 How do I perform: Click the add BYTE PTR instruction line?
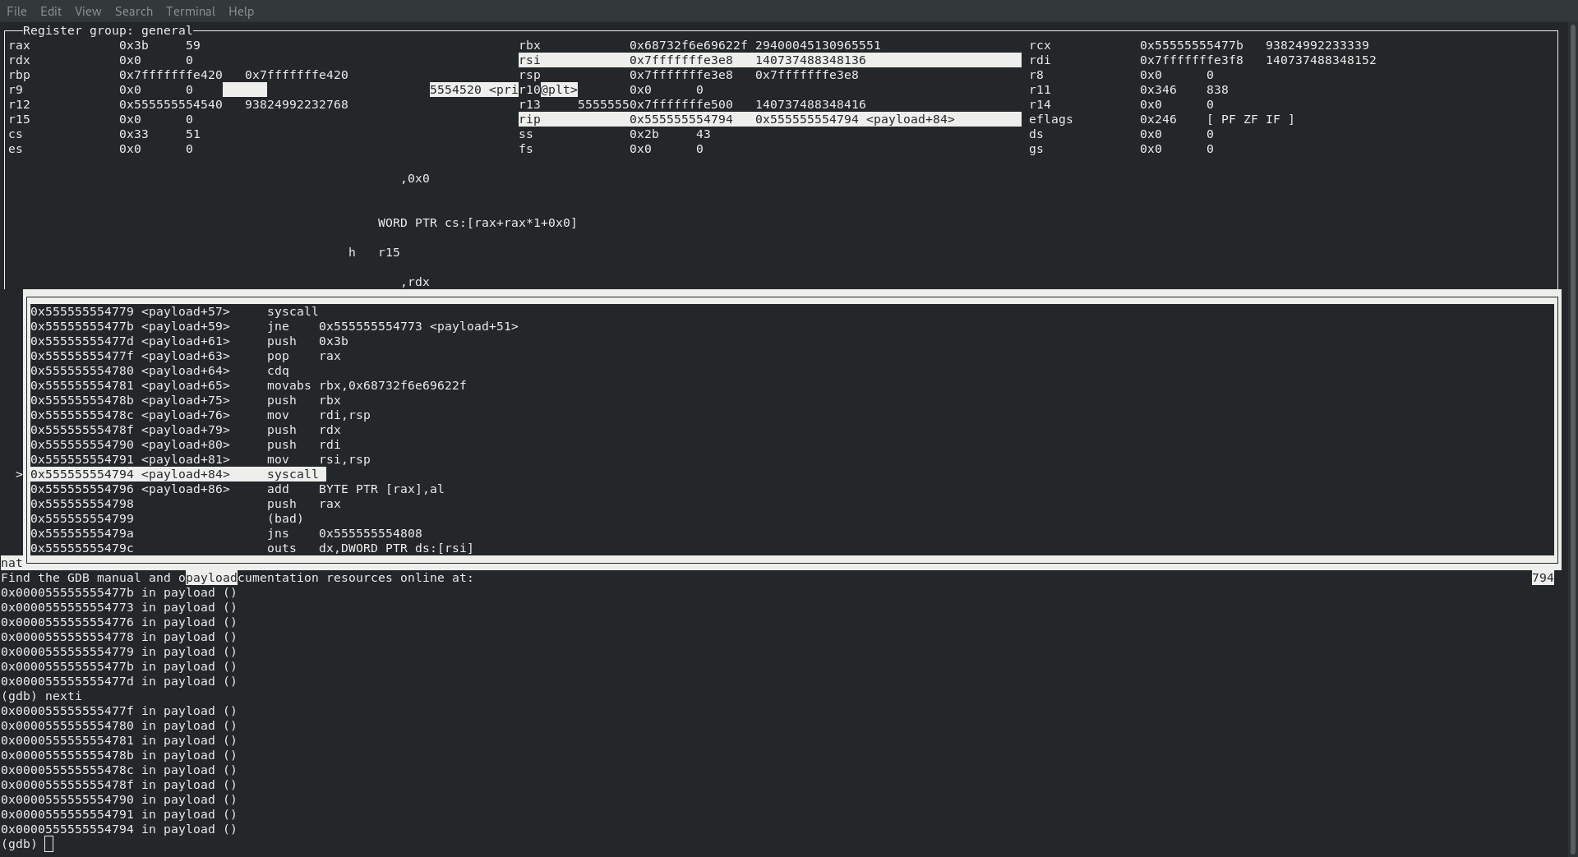tap(238, 489)
